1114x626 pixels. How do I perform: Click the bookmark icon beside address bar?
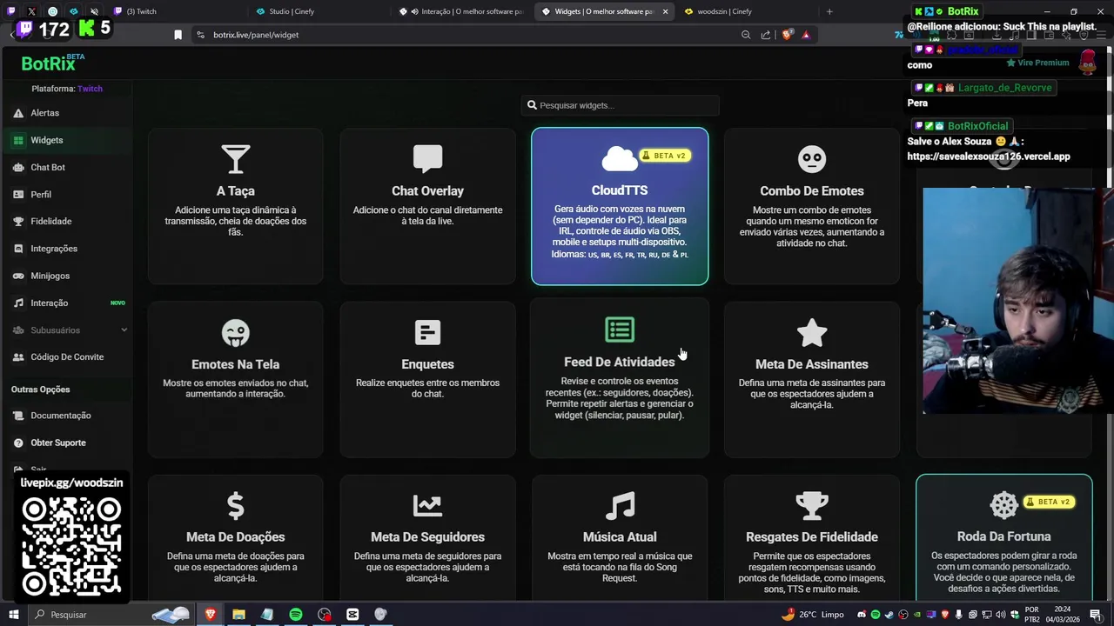pos(178,35)
